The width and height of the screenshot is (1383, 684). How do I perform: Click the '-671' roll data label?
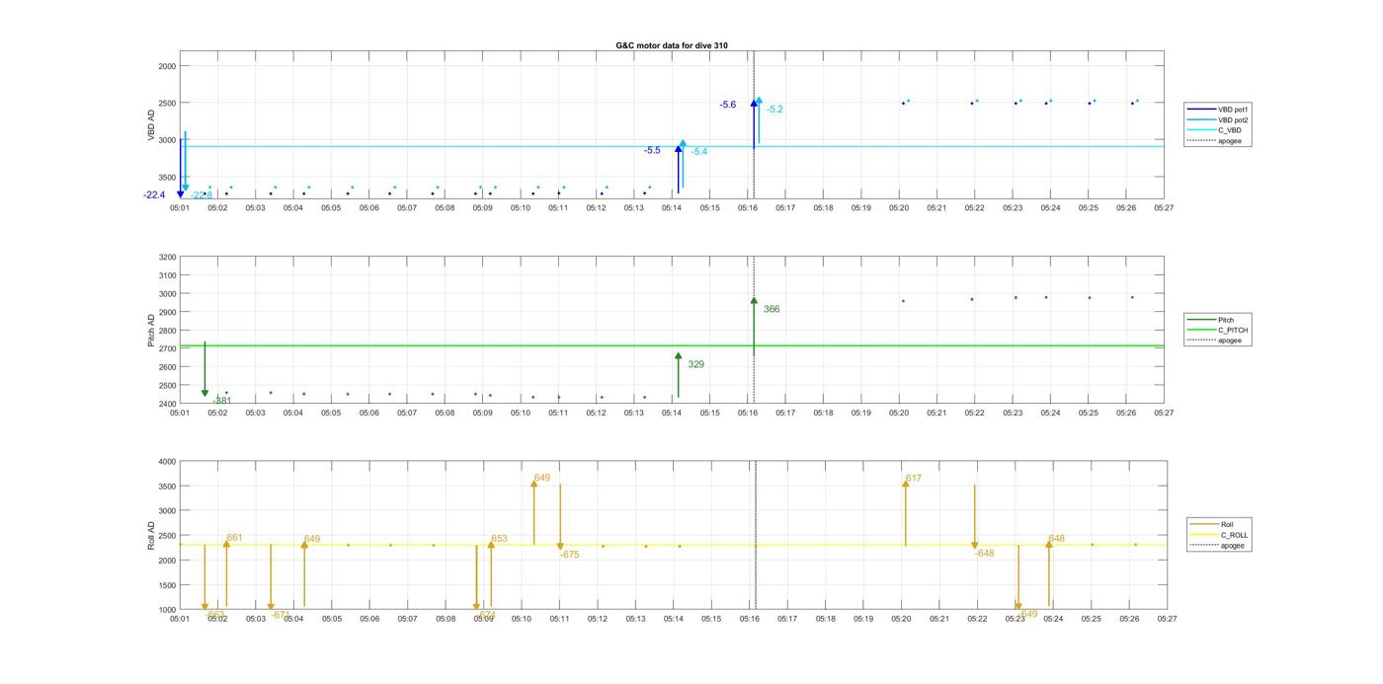(x=281, y=614)
